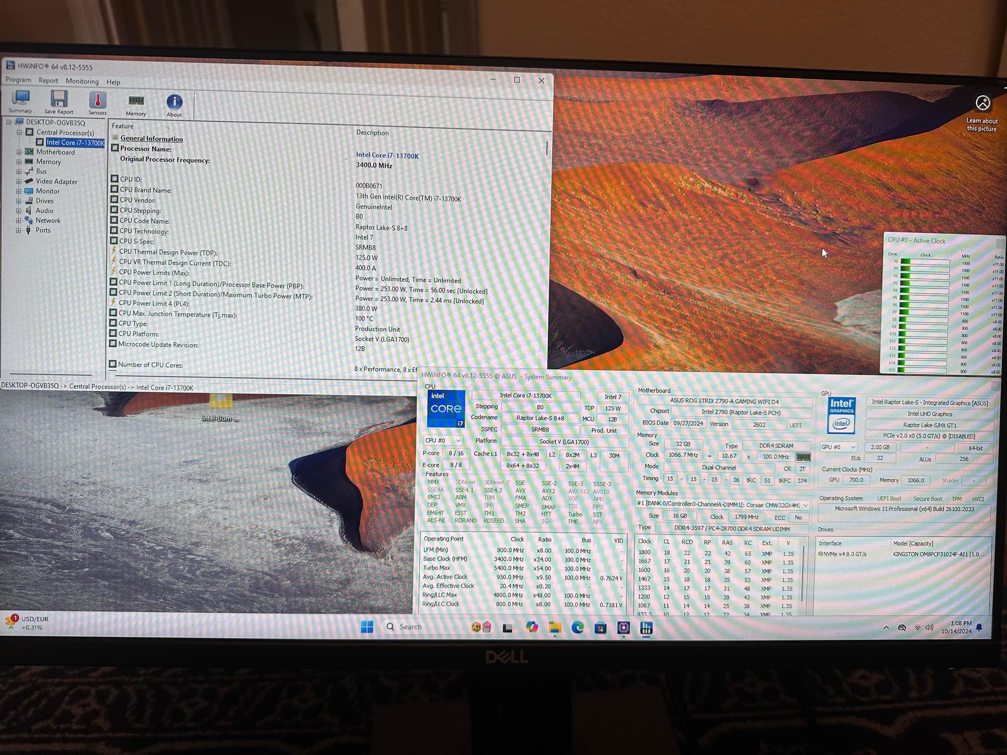
Task: Expand the Ports tree node
Action: pos(19,230)
